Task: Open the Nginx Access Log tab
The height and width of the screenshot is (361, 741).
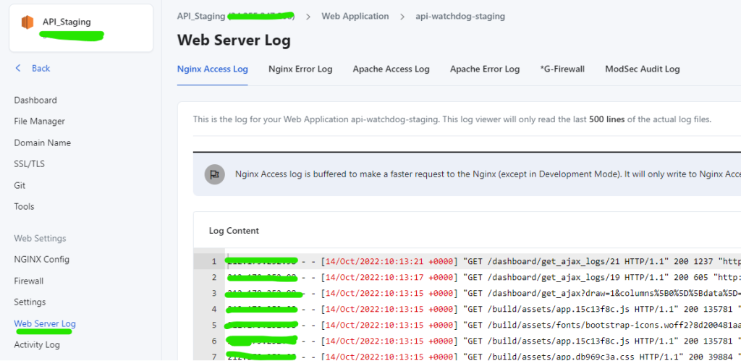Action: coord(212,69)
